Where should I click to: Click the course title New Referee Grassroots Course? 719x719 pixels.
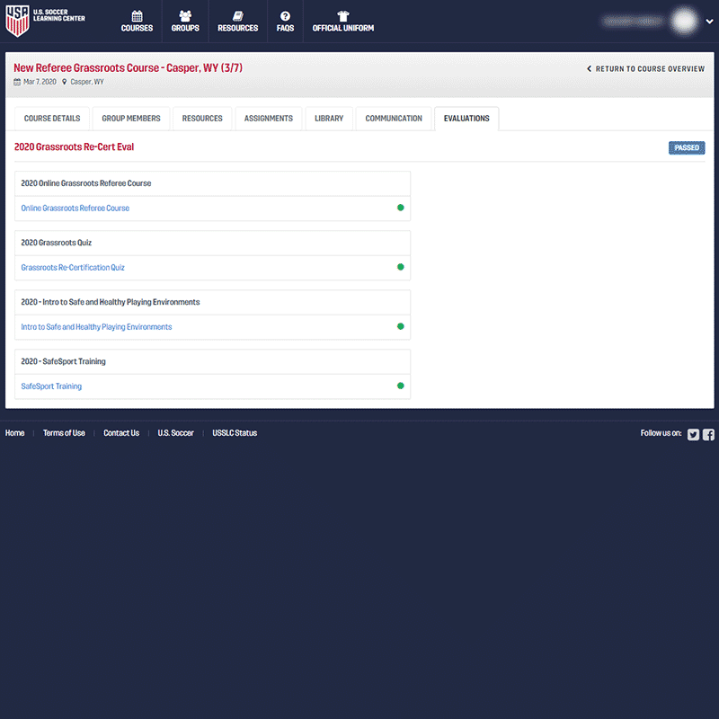pos(128,68)
